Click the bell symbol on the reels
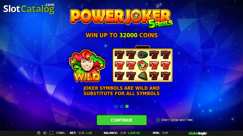 [x=143, y=76]
